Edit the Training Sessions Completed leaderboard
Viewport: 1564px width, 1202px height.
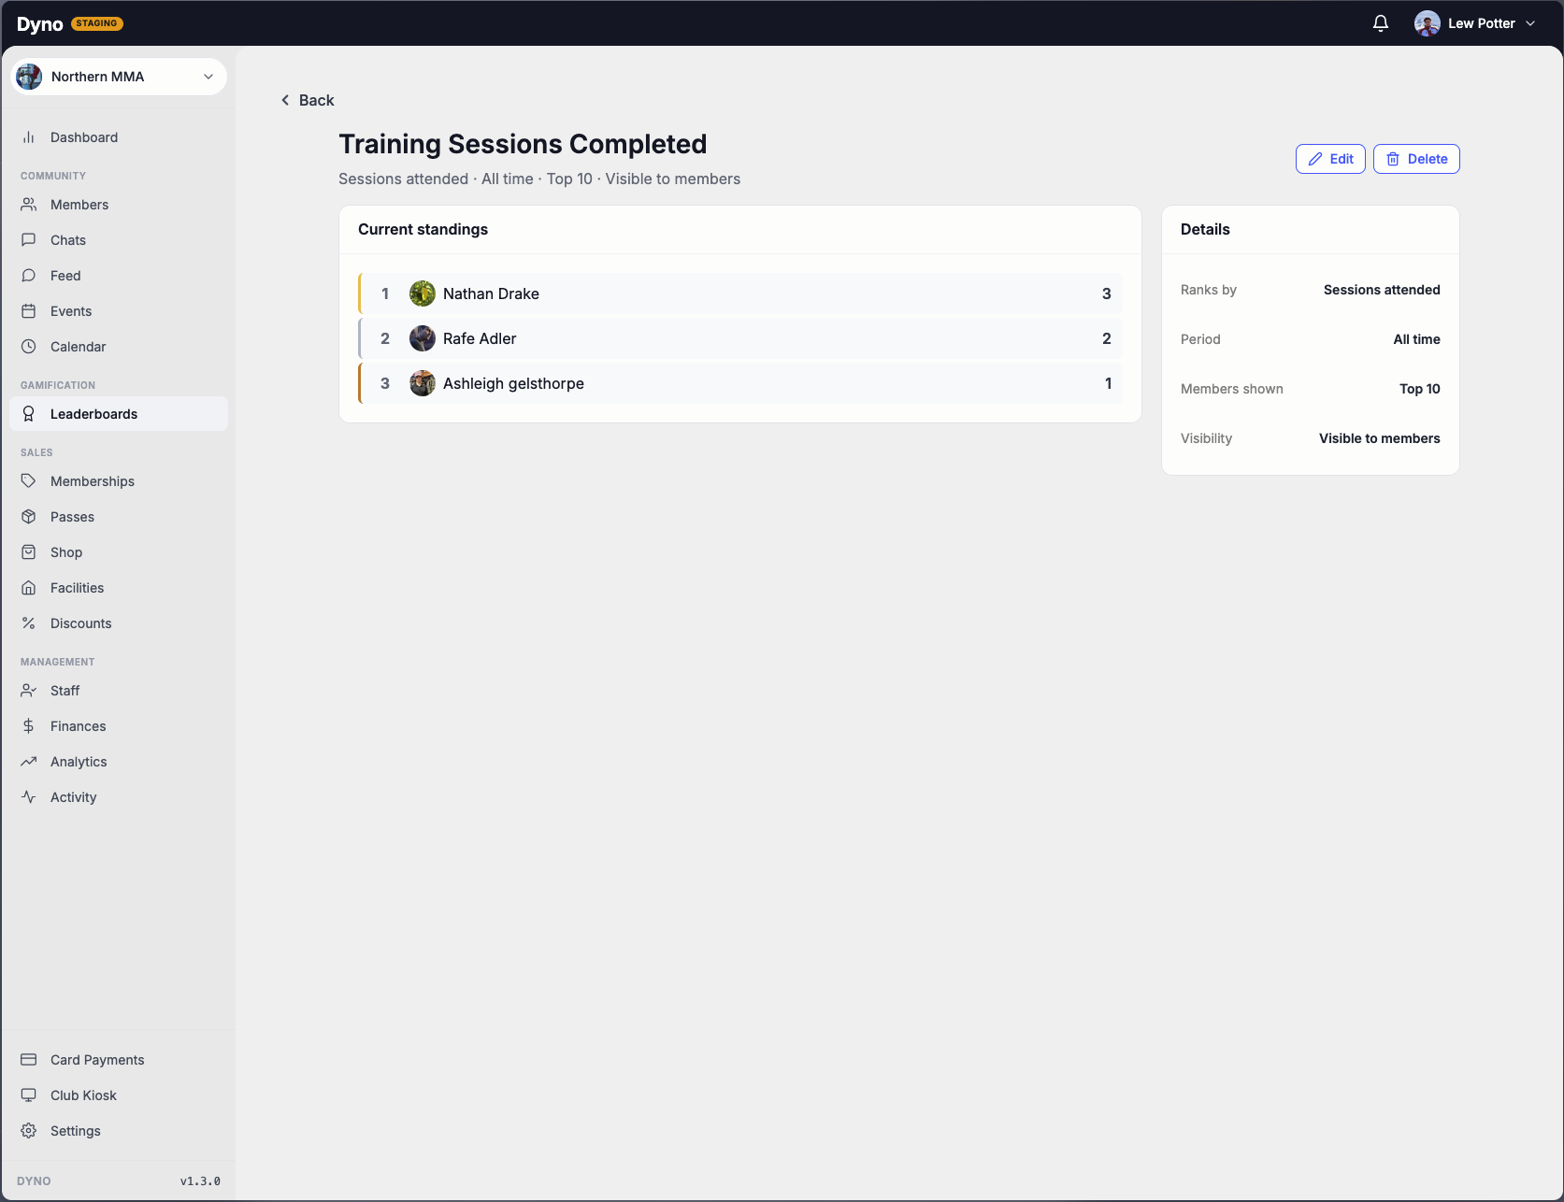[x=1330, y=159]
